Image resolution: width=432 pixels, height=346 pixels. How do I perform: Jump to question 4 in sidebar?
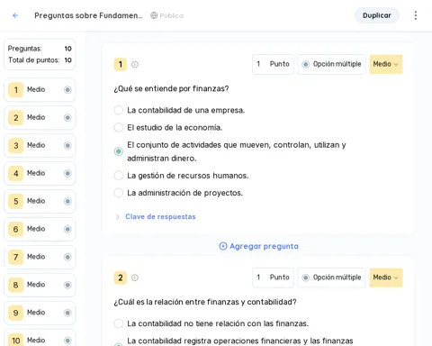click(x=40, y=173)
